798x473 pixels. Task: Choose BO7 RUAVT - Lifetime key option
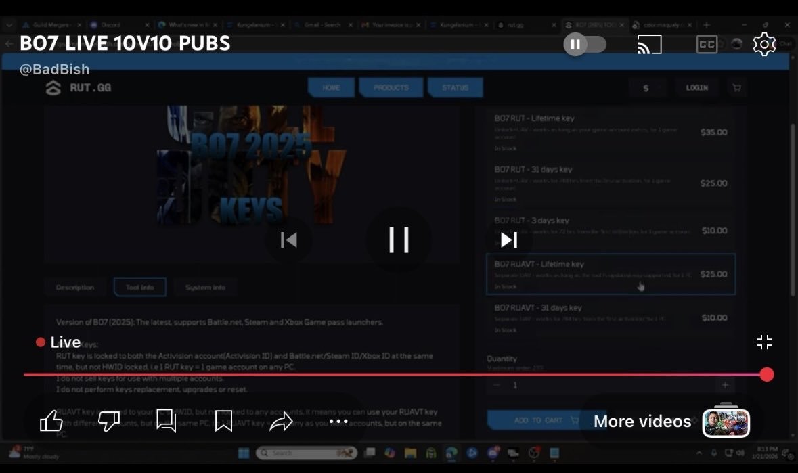click(611, 274)
